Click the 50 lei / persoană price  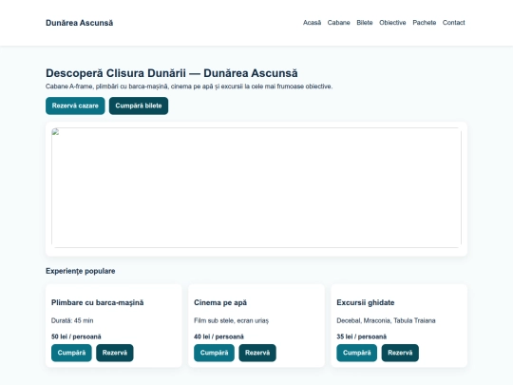click(76, 337)
